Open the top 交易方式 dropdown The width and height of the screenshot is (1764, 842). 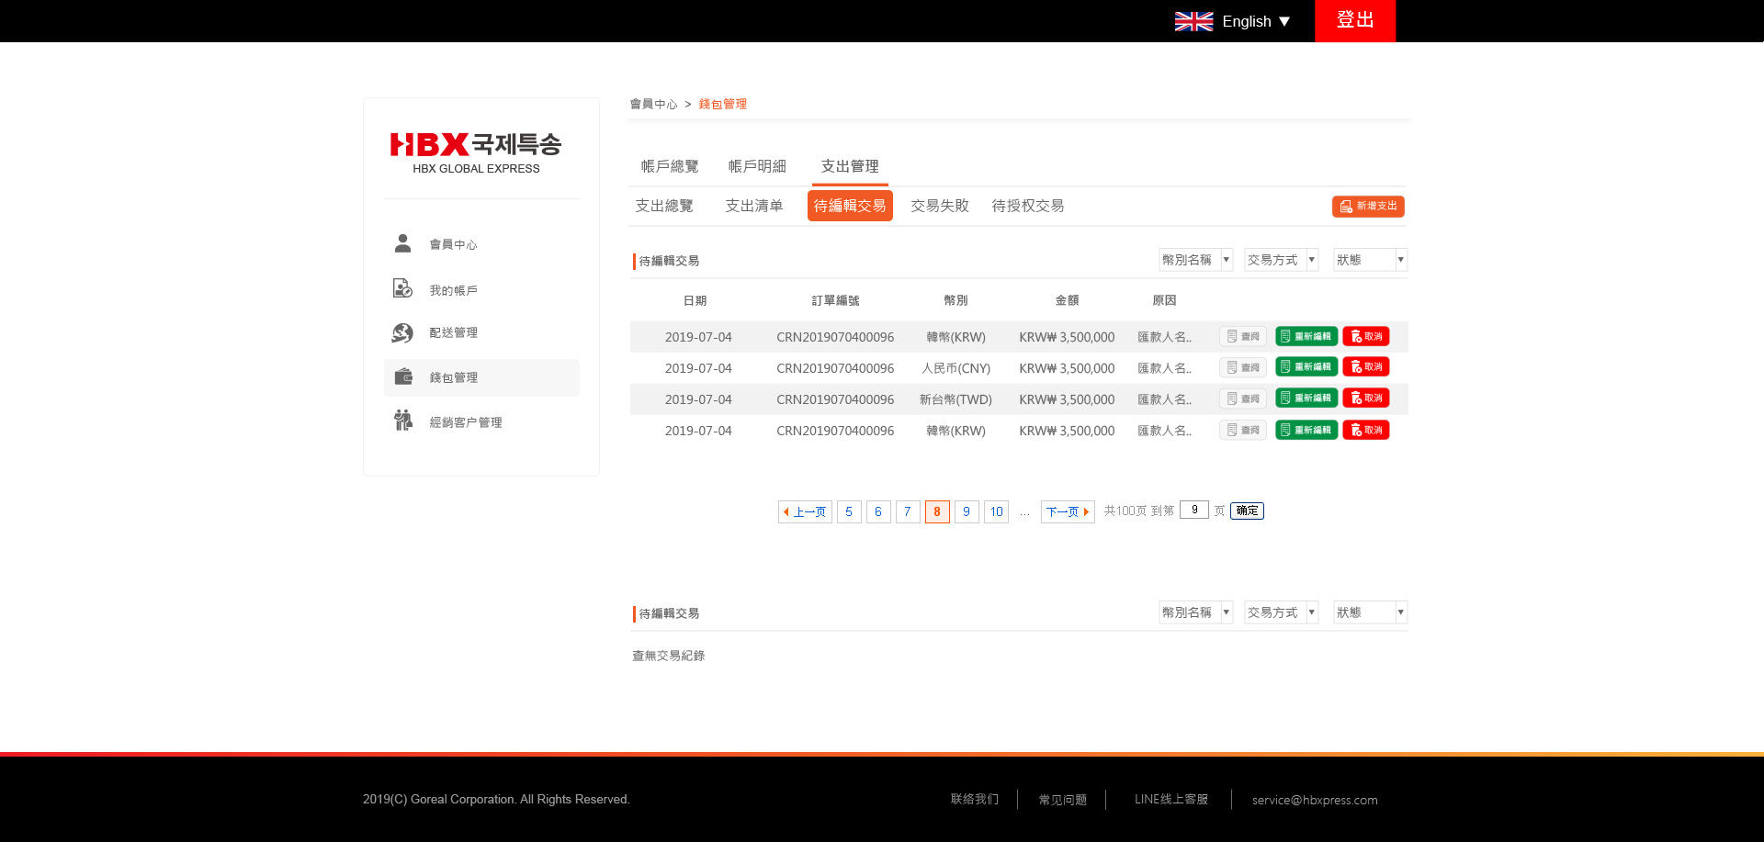click(x=1281, y=260)
